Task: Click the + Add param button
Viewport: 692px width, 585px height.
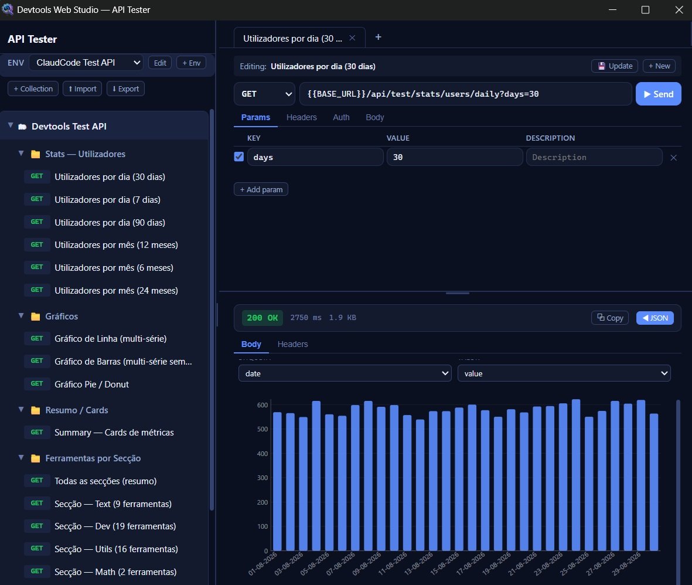Action: click(261, 189)
